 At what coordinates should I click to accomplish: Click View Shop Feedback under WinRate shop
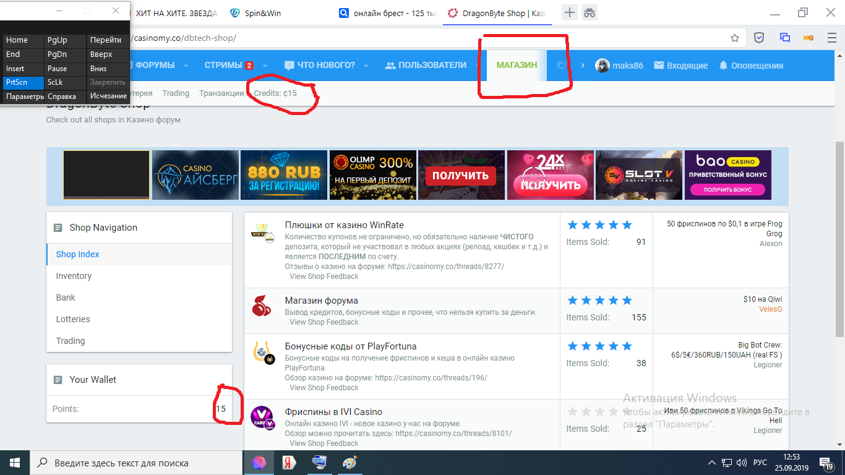click(x=324, y=276)
